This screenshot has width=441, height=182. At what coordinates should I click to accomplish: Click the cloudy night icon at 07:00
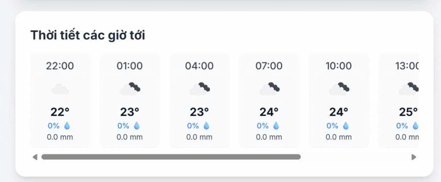click(270, 89)
